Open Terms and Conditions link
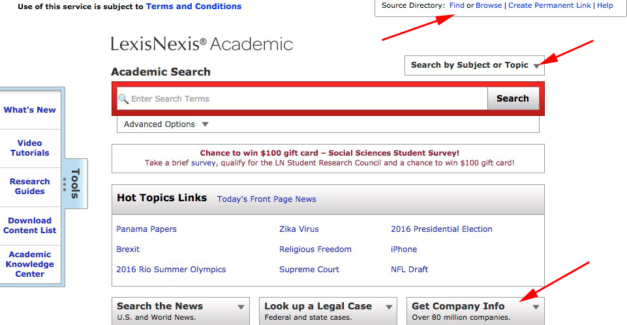This screenshot has width=627, height=325. (194, 7)
